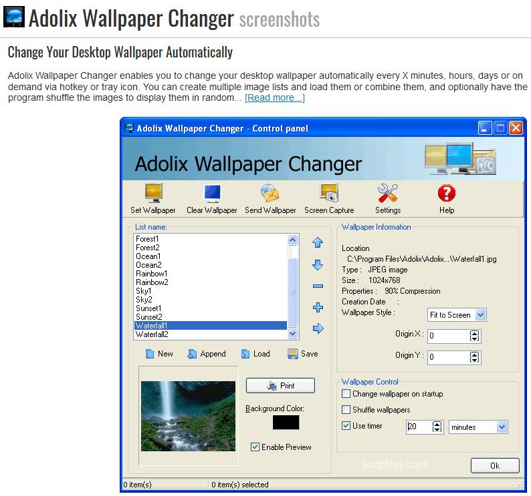This screenshot has width=531, height=496.
Task: Click the Waterfall1.jpg location path text
Action: [x=422, y=259]
